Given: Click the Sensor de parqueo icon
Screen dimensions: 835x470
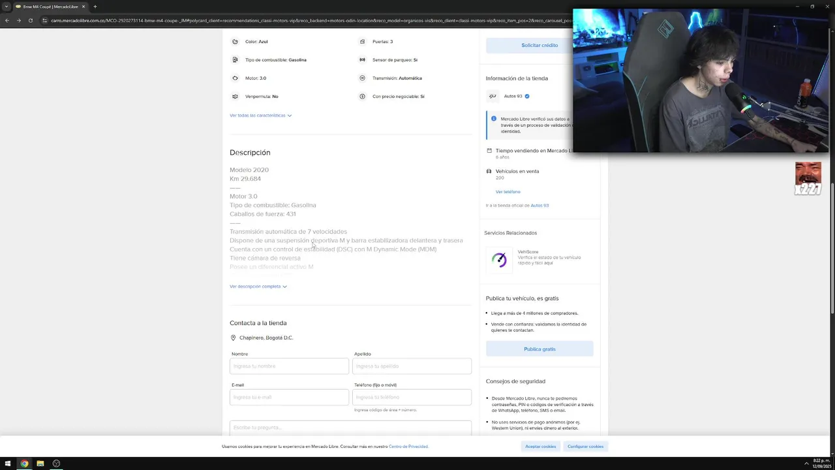Looking at the screenshot, I should [x=362, y=60].
